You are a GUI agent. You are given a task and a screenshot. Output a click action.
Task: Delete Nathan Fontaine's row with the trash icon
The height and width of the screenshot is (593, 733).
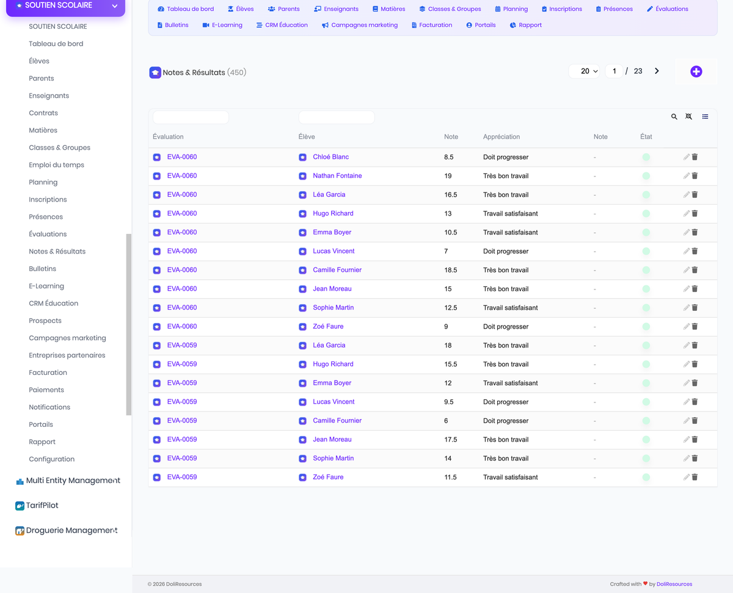[695, 176]
